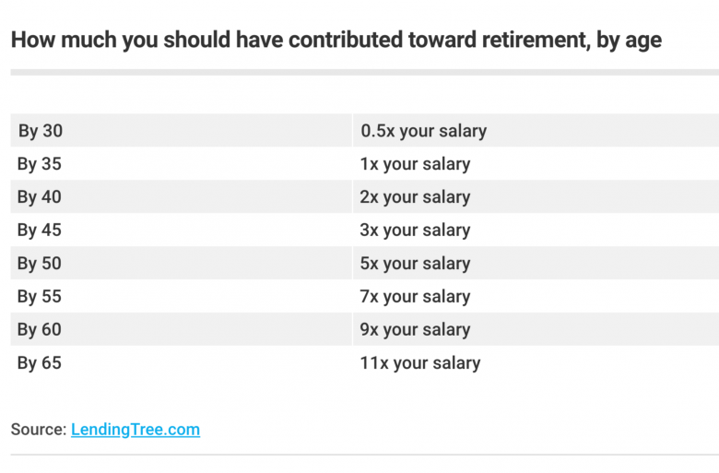Click the retirement contribution table title
This screenshot has height=473, width=719.
336,41
